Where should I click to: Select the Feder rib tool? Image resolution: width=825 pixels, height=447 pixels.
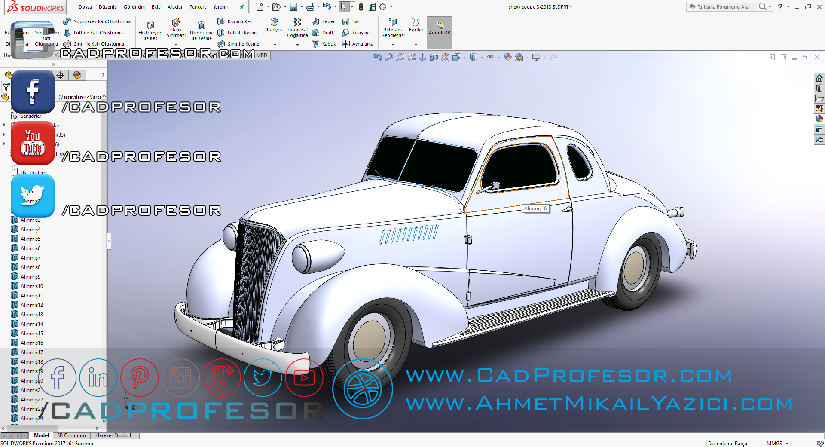[324, 21]
